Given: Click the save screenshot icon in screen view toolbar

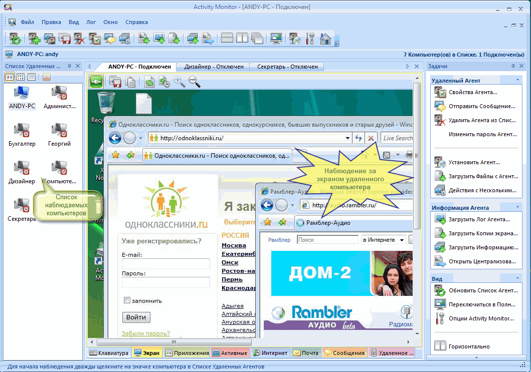Looking at the screenshot, I should tap(115, 82).
